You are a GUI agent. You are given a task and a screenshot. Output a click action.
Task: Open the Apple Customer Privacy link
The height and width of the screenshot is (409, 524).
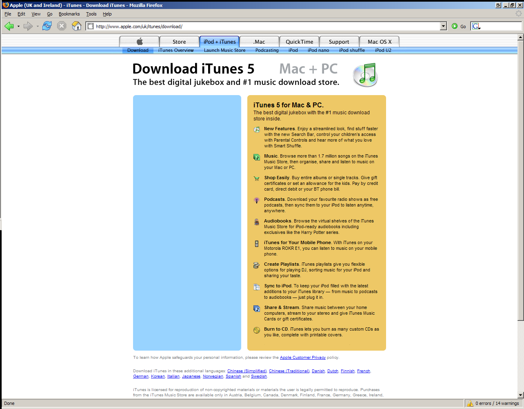click(303, 358)
